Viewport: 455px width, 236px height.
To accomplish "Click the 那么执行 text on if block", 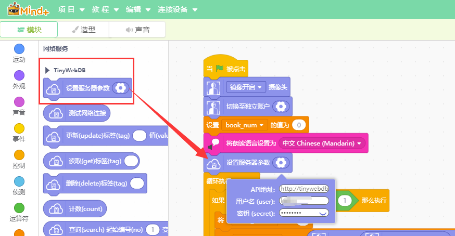I will tap(374, 200).
